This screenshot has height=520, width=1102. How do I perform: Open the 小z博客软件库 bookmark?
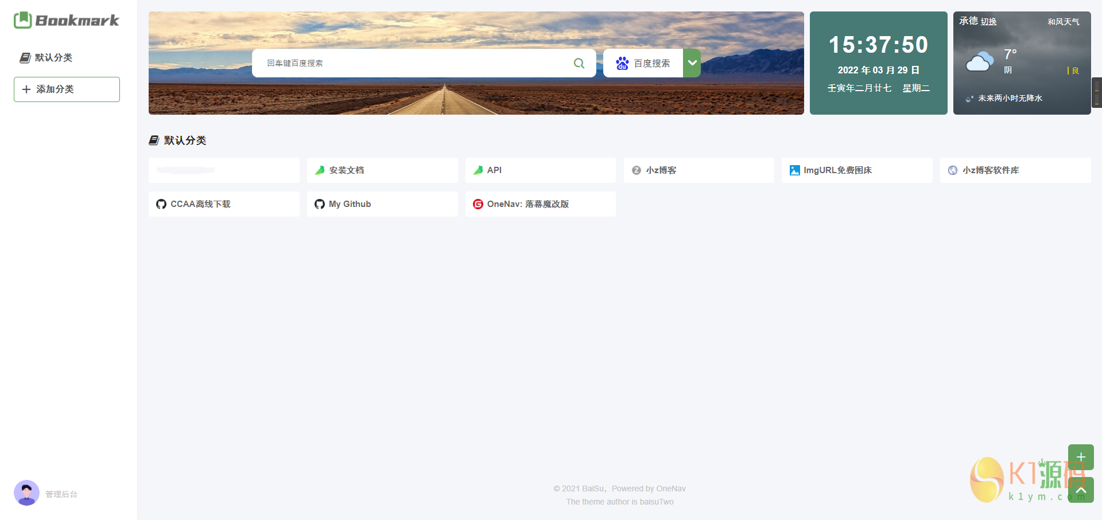tap(1015, 170)
